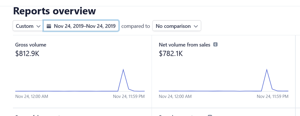Click the Gross volume card title
This screenshot has width=300, height=116.
[x=31, y=45]
